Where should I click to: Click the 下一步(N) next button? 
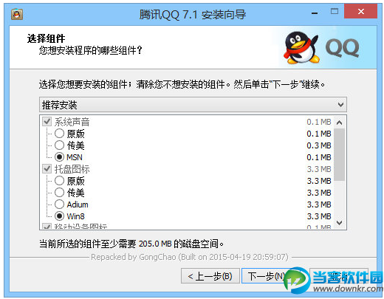click(x=267, y=276)
